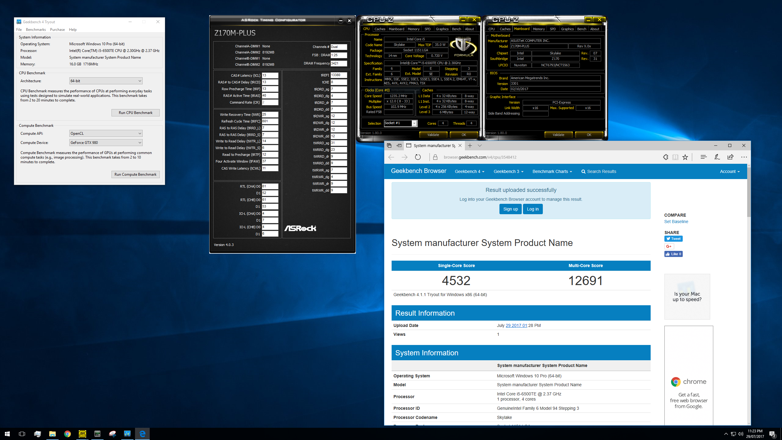The width and height of the screenshot is (782, 440).
Task: Expand Edge tab previews chevron
Action: [480, 145]
